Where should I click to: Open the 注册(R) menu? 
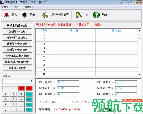tap(17, 7)
